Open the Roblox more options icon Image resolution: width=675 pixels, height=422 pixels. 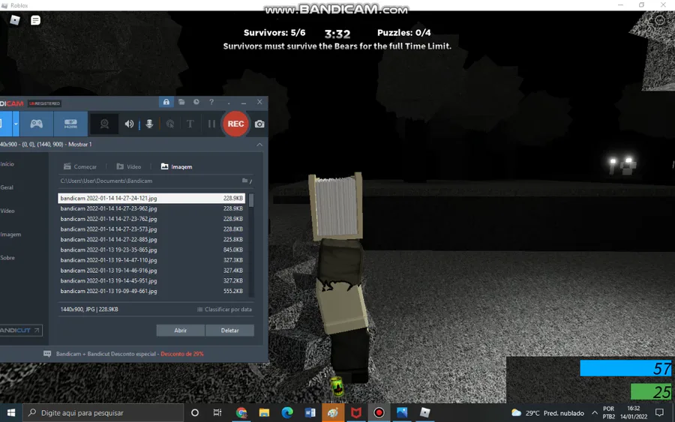pyautogui.click(x=660, y=20)
